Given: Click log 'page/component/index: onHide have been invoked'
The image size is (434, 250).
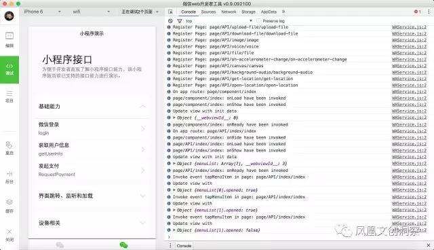Looking at the screenshot, I should tap(229, 137).
